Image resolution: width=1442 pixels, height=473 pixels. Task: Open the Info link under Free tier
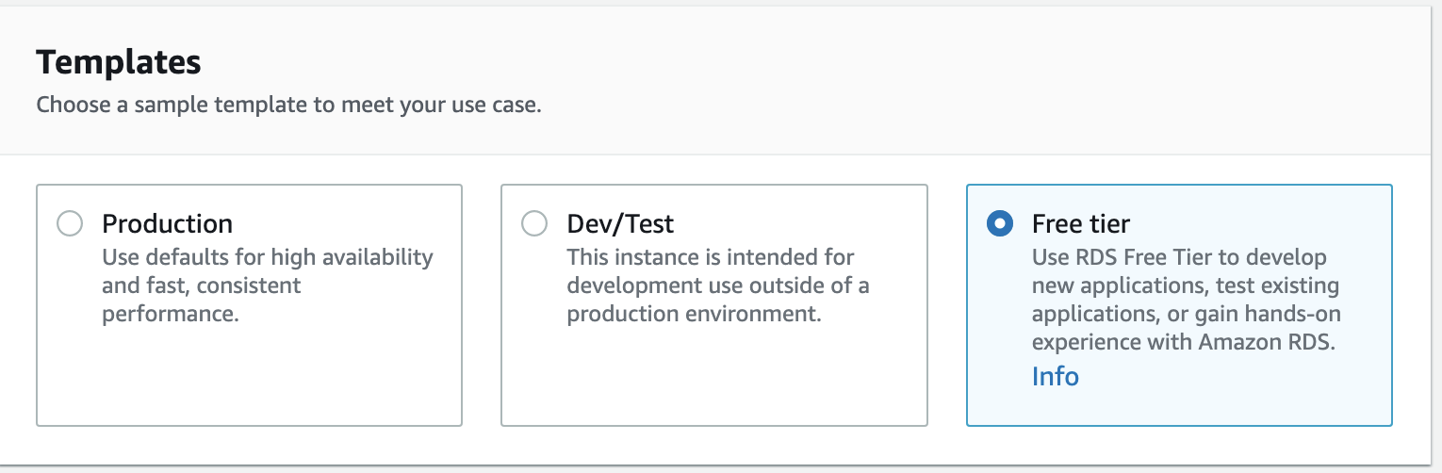[1055, 376]
